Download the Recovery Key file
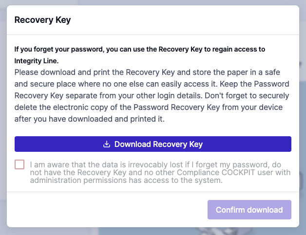The width and height of the screenshot is (306, 235). click(x=153, y=144)
